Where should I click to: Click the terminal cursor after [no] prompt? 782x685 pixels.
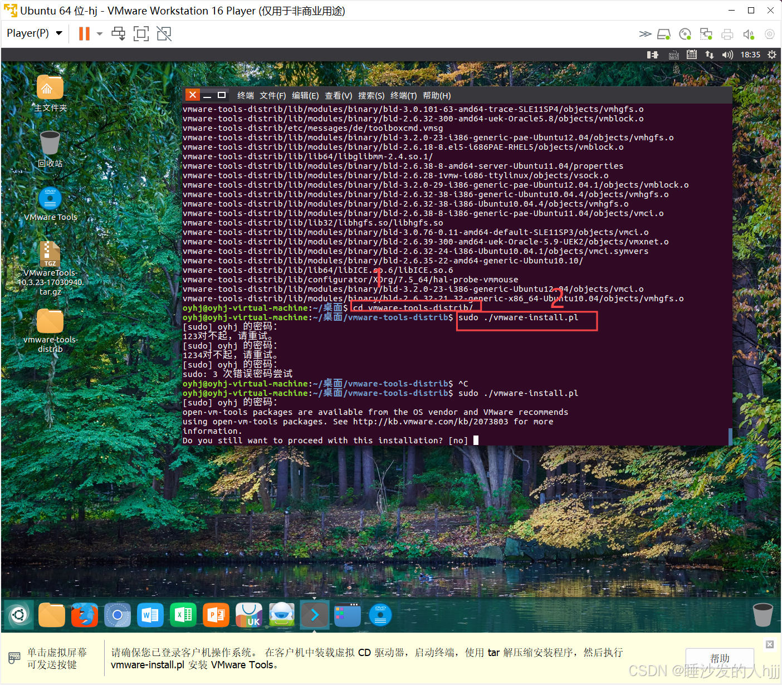tap(476, 441)
